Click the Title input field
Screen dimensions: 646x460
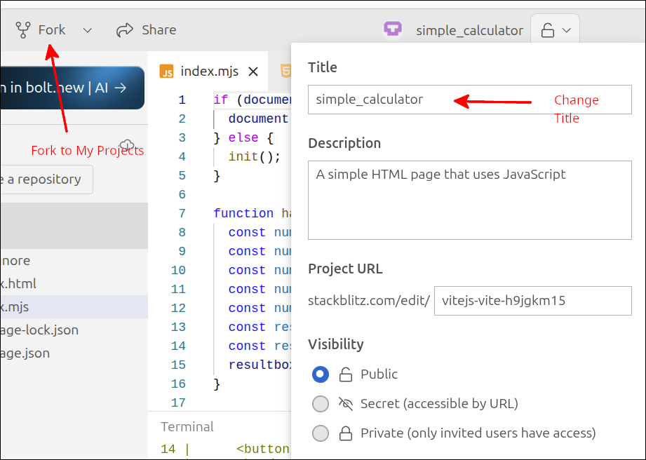tap(469, 100)
